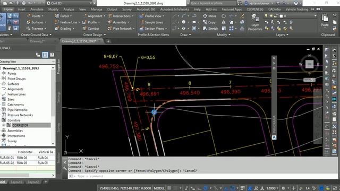
Task: Expand the CORREDOR tree node
Action: pos(4,125)
